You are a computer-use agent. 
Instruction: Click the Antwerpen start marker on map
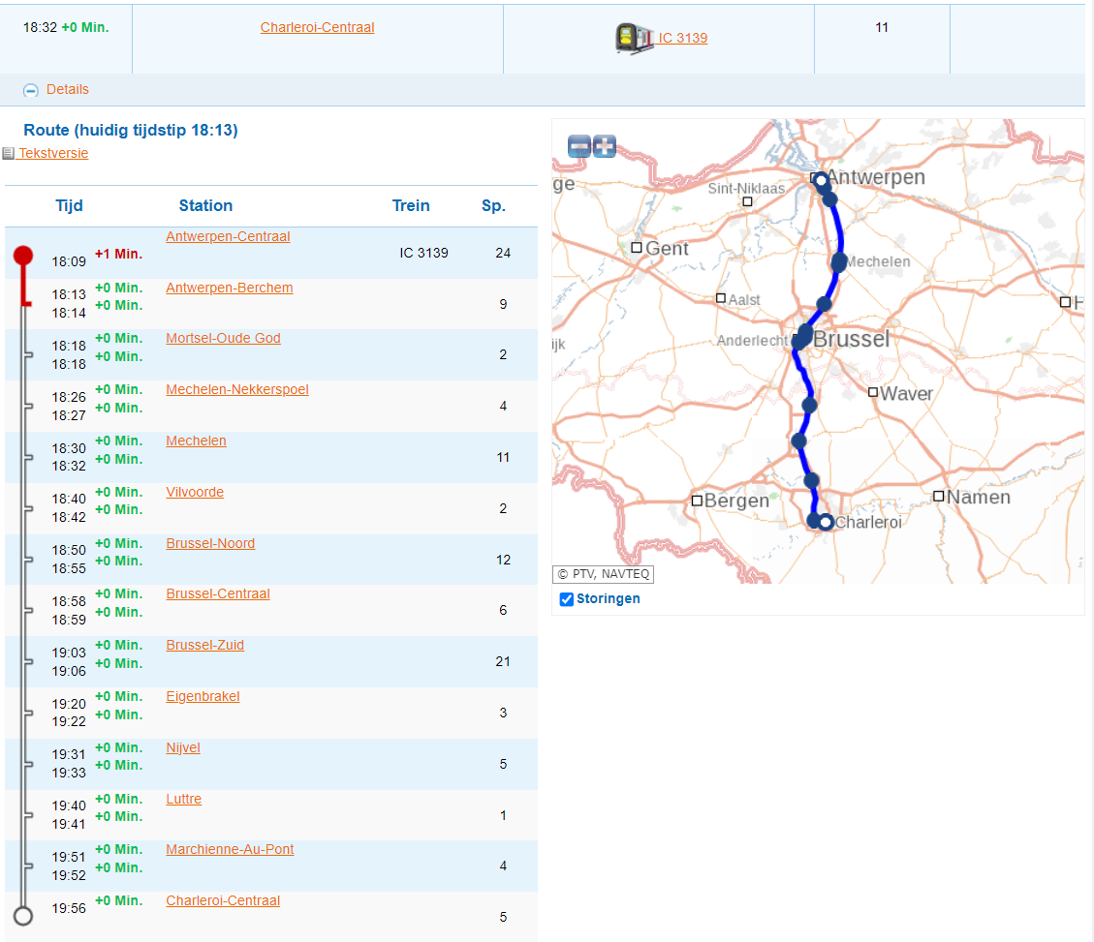click(821, 180)
